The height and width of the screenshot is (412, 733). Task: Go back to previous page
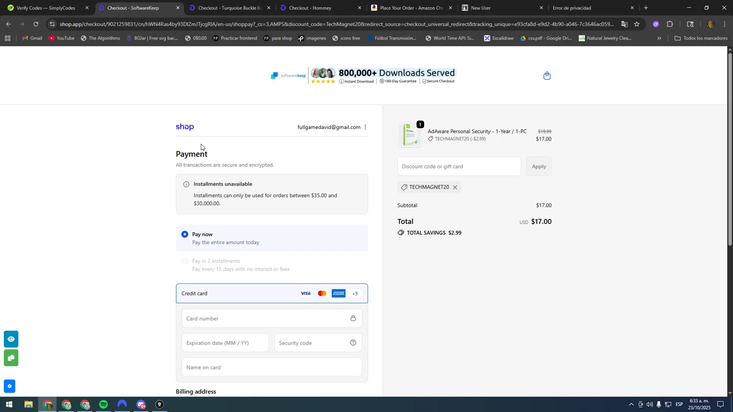(x=8, y=24)
